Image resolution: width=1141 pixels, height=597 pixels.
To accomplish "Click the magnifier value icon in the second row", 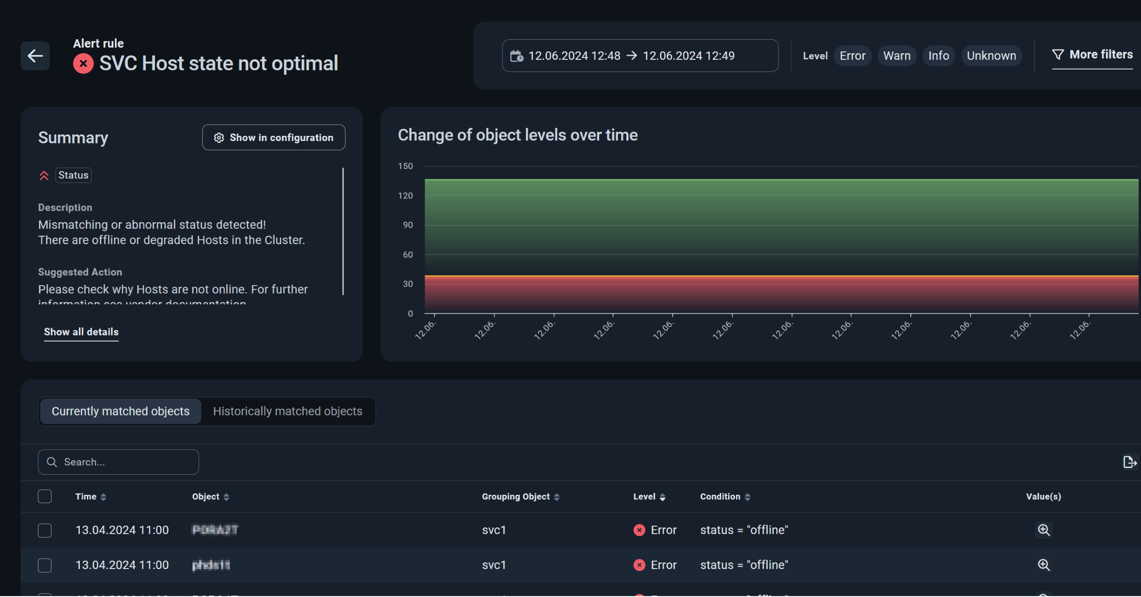I will tap(1043, 566).
